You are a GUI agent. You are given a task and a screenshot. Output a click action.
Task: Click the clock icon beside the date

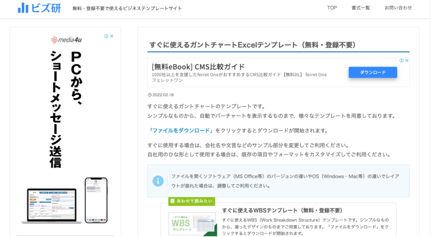[149, 95]
